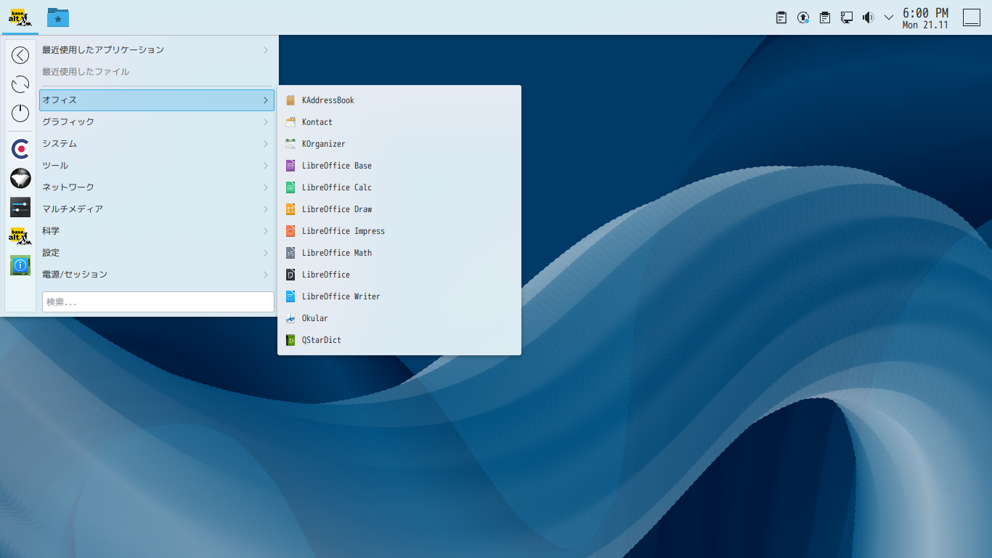992x558 pixels.
Task: Open the network connection tray icon
Action: tap(847, 17)
